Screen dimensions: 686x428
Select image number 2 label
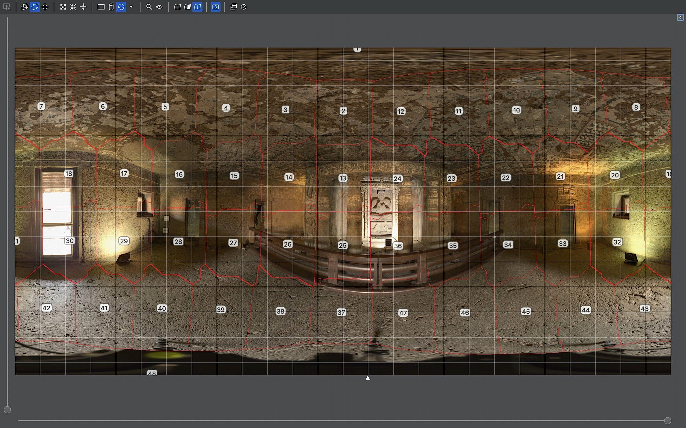coord(343,111)
